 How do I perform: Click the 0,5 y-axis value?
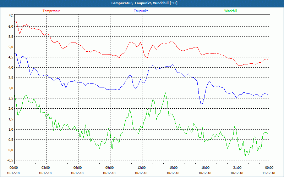pos(11,140)
